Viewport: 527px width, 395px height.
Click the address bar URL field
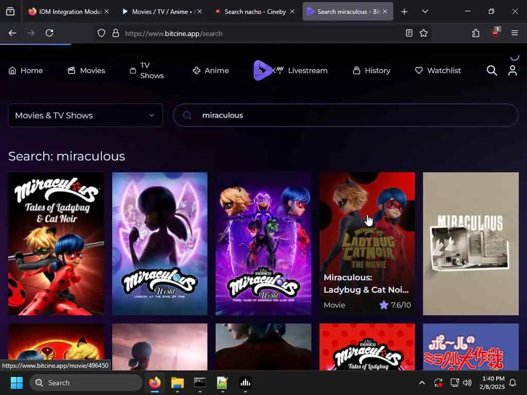[262, 33]
